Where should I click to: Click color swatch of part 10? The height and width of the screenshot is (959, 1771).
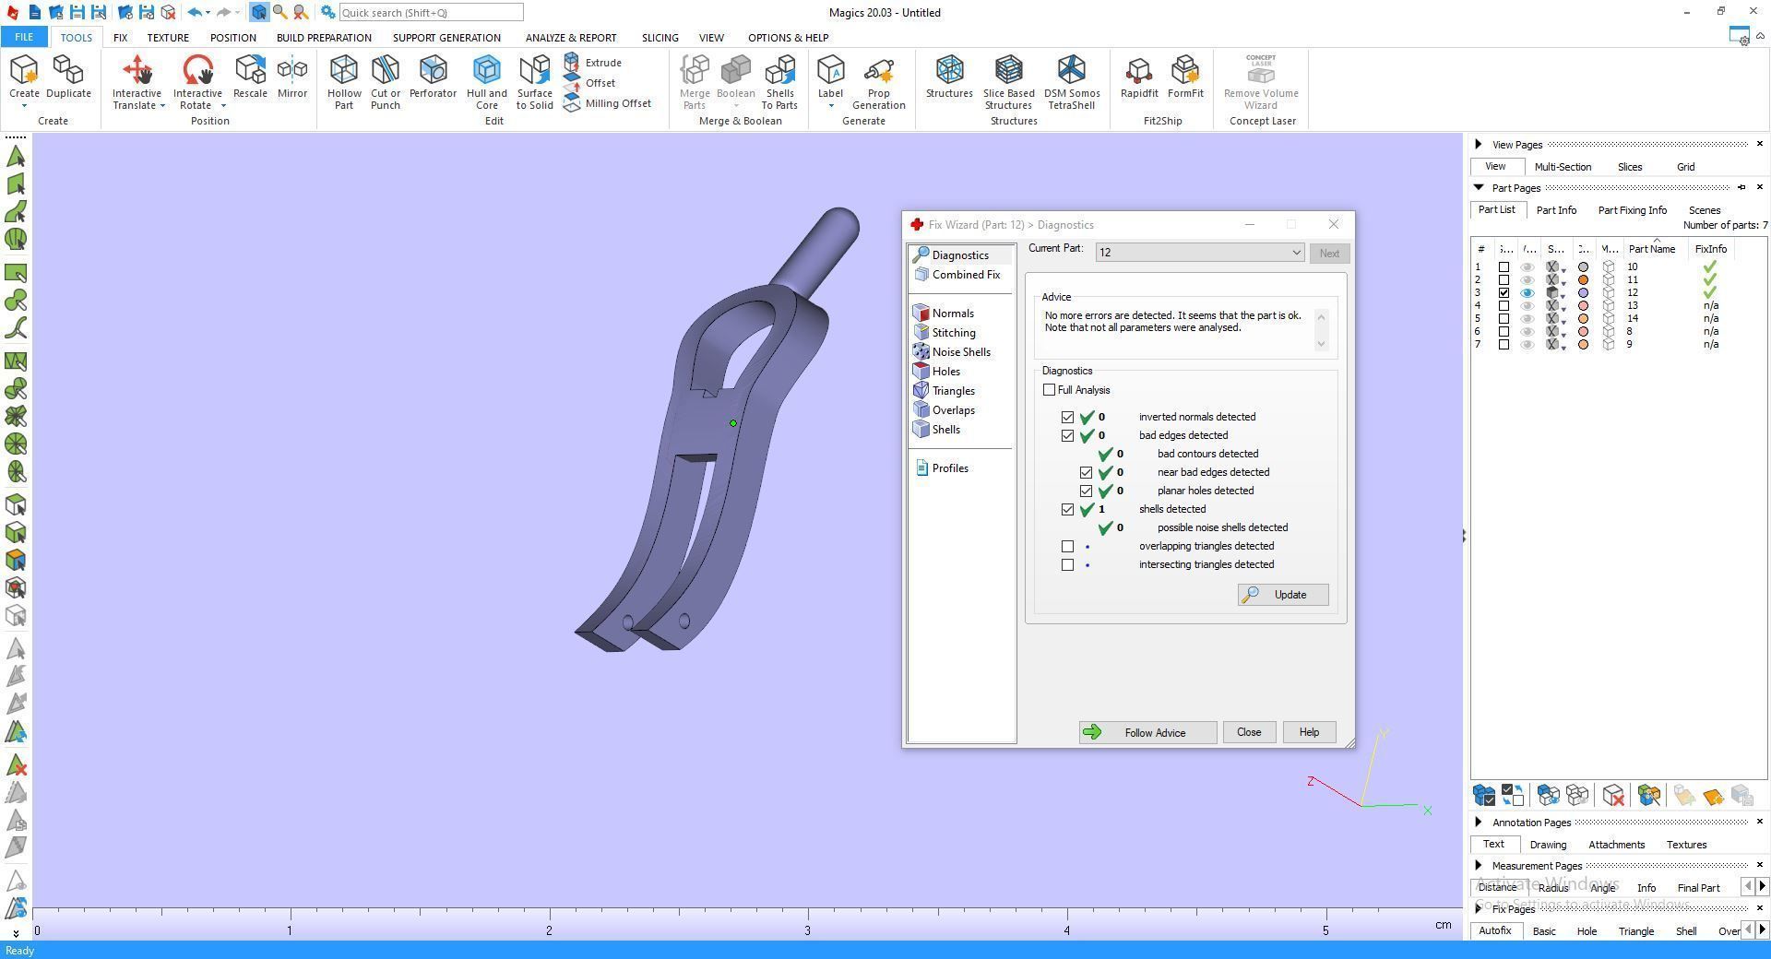(1584, 266)
